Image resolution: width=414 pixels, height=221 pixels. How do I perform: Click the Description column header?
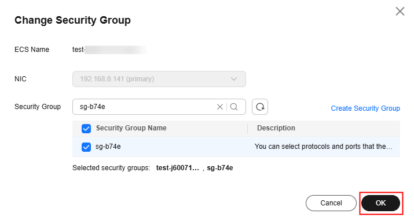(x=276, y=128)
